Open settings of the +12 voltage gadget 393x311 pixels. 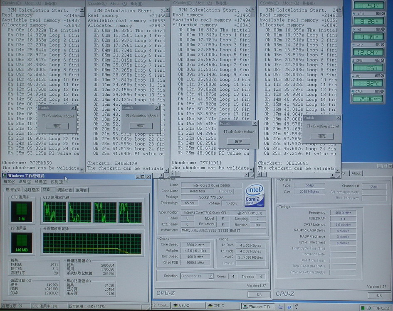[x=378, y=45]
